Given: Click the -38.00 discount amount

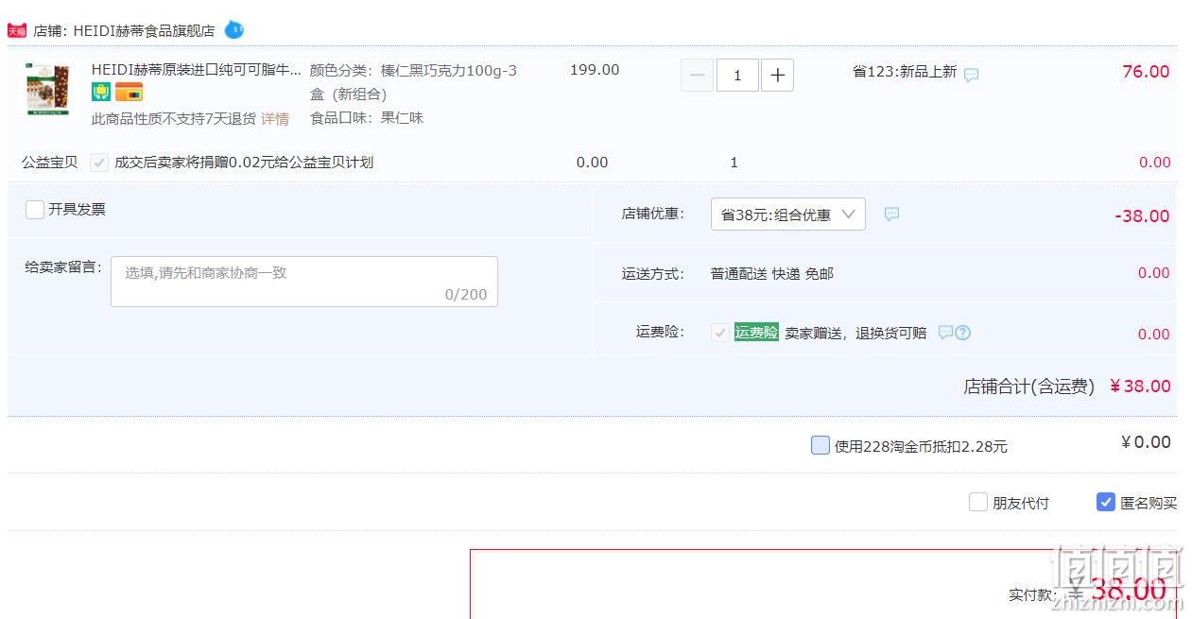Looking at the screenshot, I should [x=1142, y=216].
